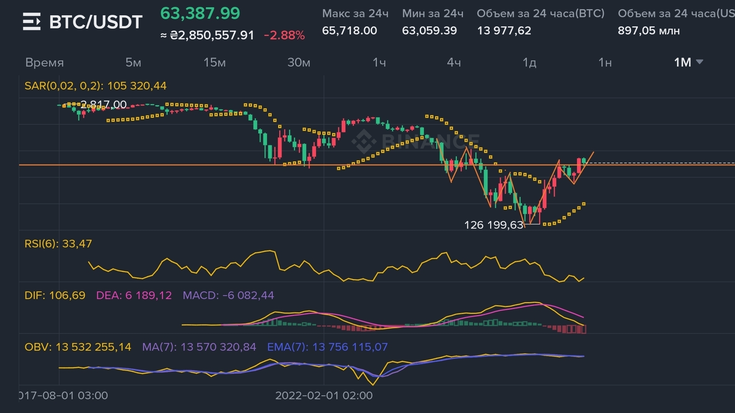Image resolution: width=735 pixels, height=413 pixels.
Task: Click the Макс за 24ч header
Action: point(355,14)
